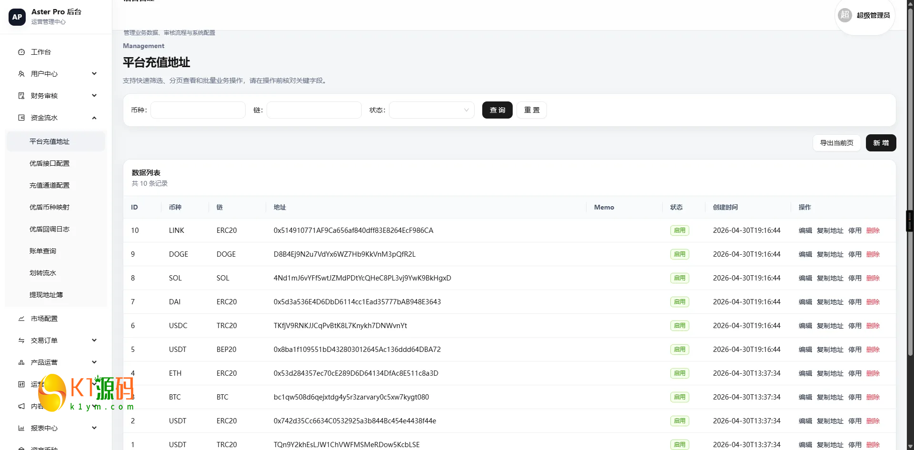The width and height of the screenshot is (914, 450).
Task: Click the AP logo icon
Action: click(x=17, y=17)
